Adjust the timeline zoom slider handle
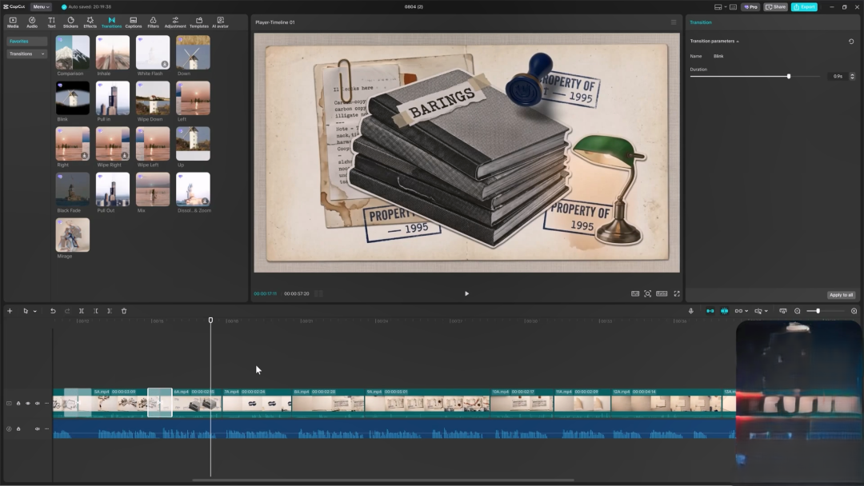Image resolution: width=864 pixels, height=486 pixels. (818, 311)
